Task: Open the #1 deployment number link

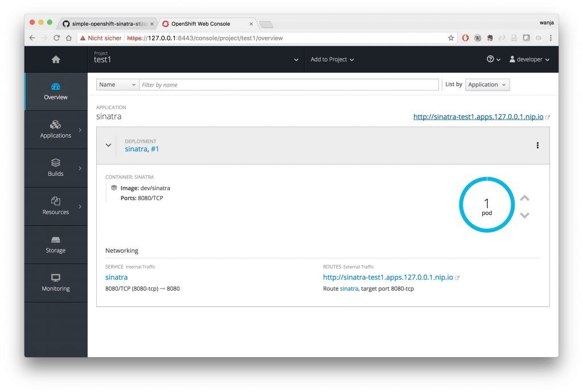Action: pyautogui.click(x=155, y=149)
